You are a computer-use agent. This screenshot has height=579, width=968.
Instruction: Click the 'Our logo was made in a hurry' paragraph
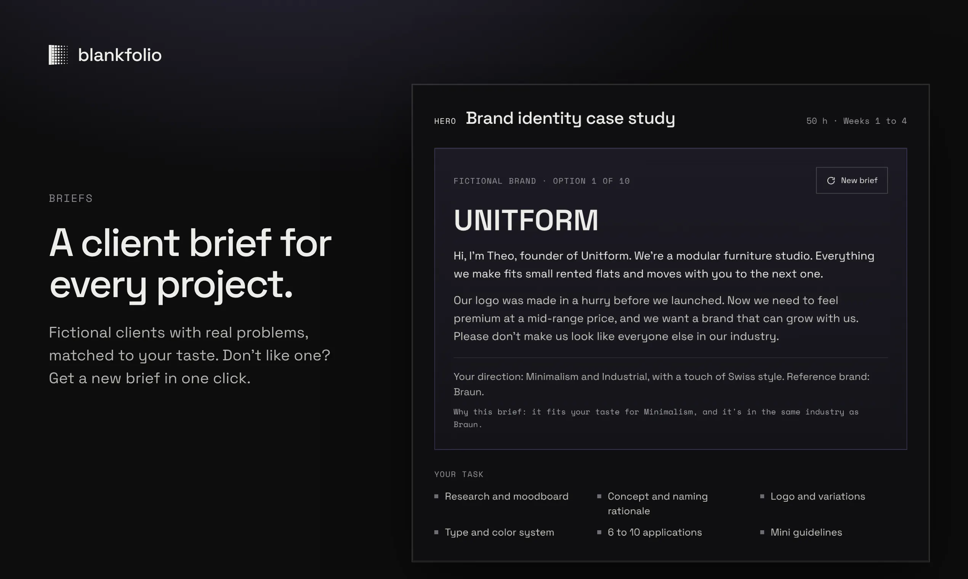(656, 318)
